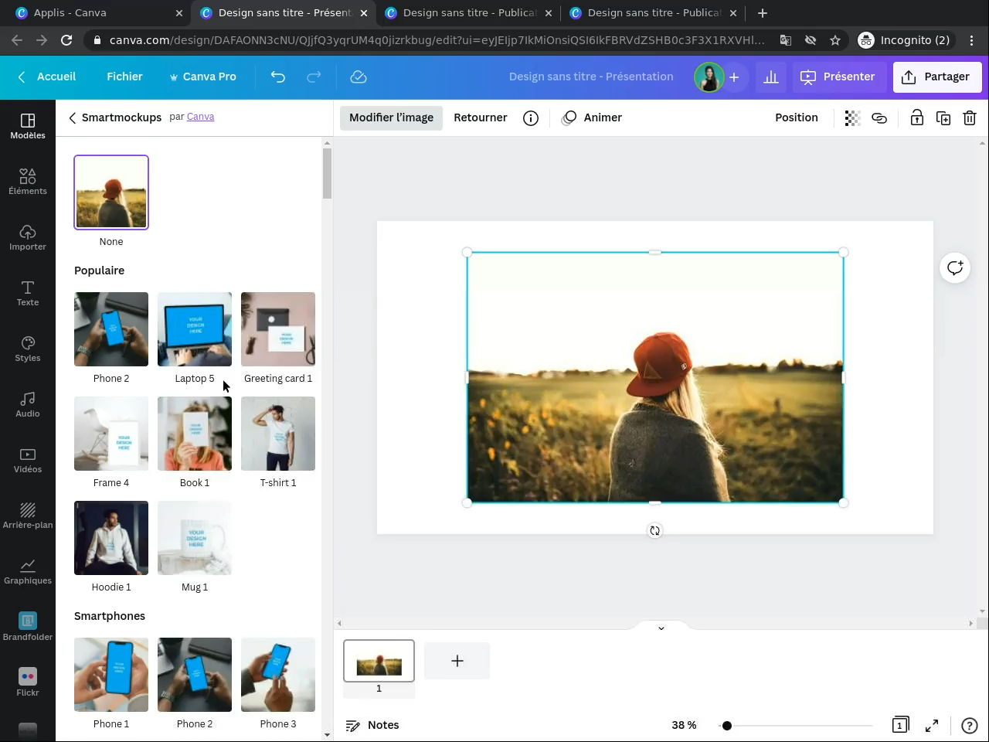
Task: Click the 38 % zoom level
Action: 684,725
